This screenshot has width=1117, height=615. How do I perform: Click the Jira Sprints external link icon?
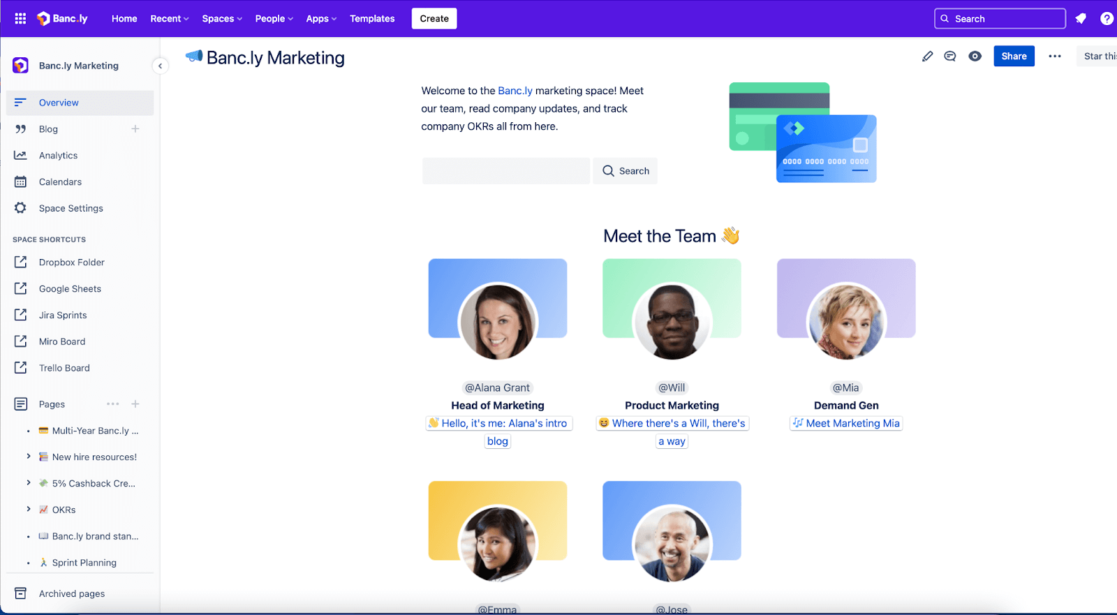[20, 315]
